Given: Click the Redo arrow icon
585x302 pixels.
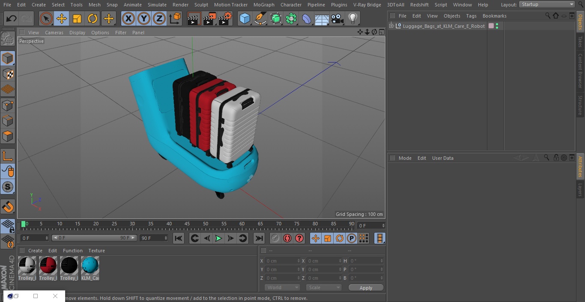Looking at the screenshot, I should (27, 18).
